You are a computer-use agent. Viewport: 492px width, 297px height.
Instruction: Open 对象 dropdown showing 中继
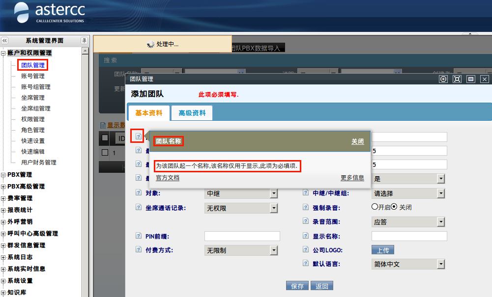(241, 193)
